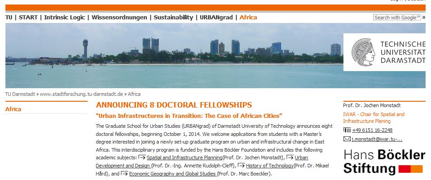
Task: Select the Wissensordnungen navigation item
Action: tap(119, 18)
